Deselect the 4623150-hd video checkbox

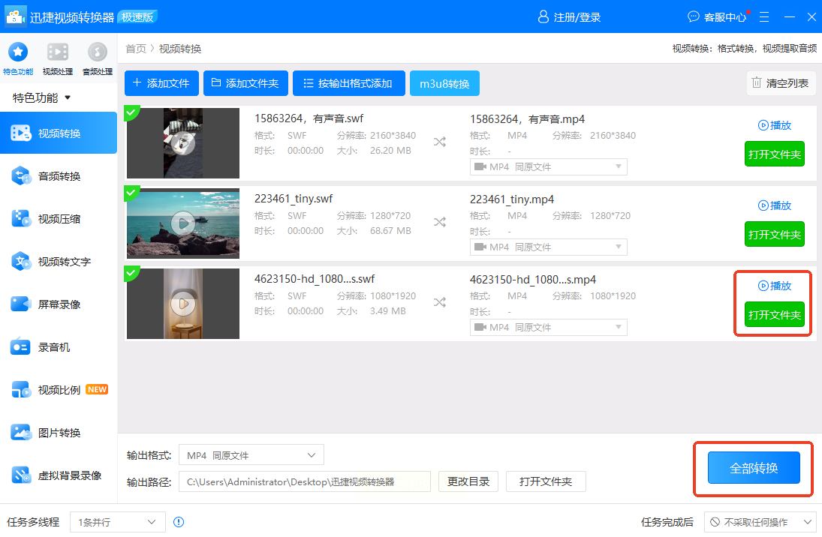[x=132, y=274]
